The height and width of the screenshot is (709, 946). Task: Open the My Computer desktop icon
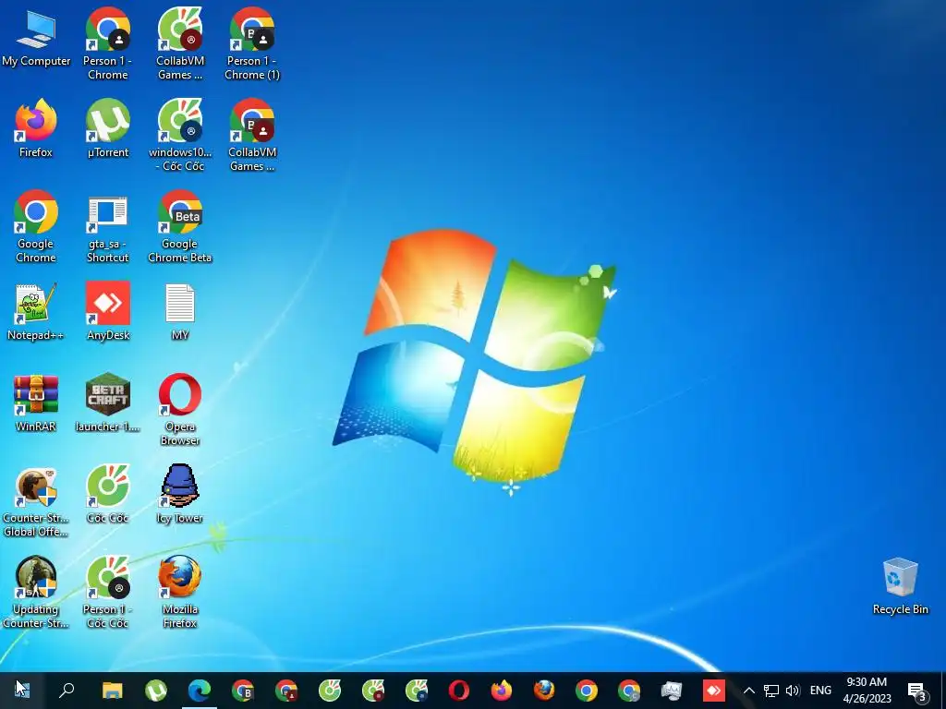coord(36,39)
